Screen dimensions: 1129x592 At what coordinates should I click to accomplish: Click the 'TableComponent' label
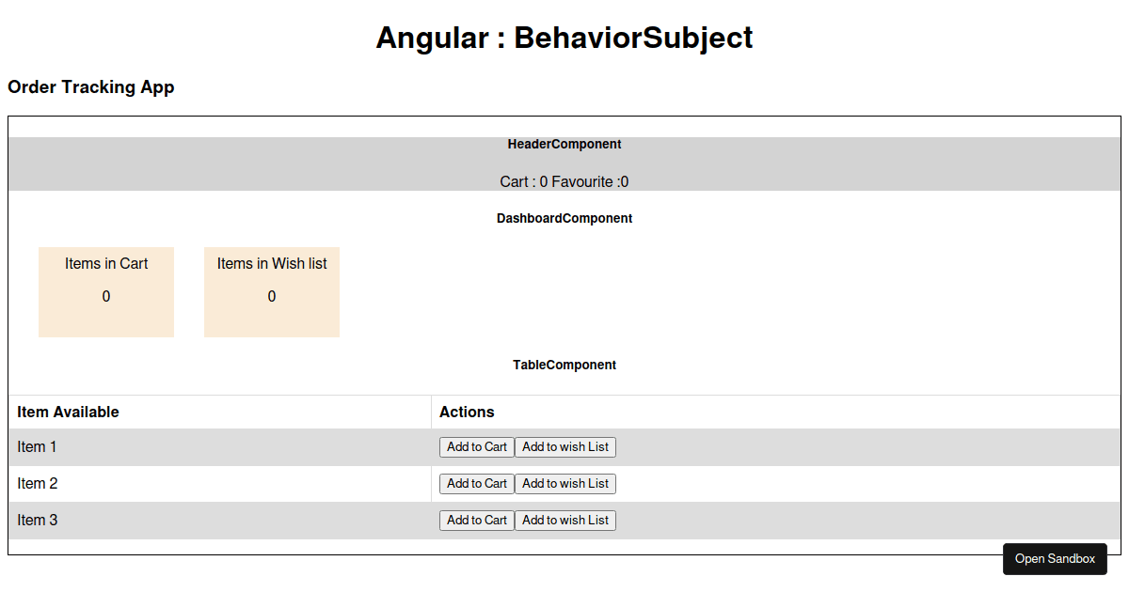564,365
